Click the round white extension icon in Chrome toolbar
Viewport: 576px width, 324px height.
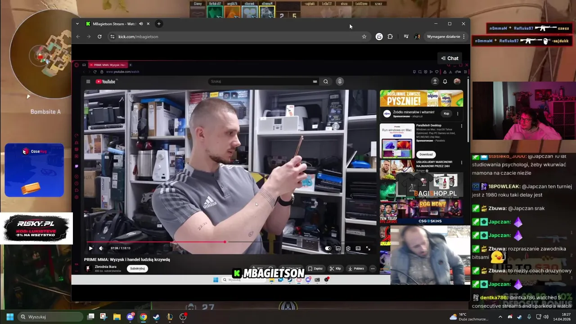coord(379,36)
